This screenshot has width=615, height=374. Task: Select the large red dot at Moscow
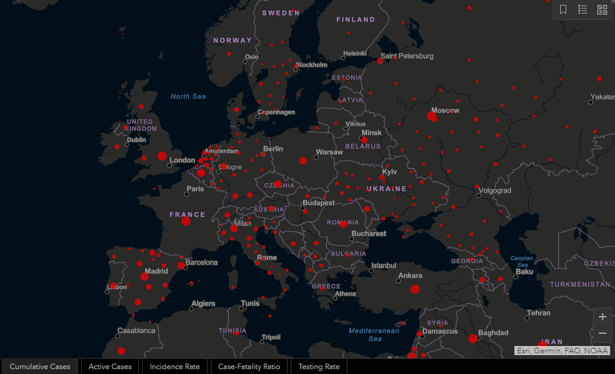tap(432, 116)
